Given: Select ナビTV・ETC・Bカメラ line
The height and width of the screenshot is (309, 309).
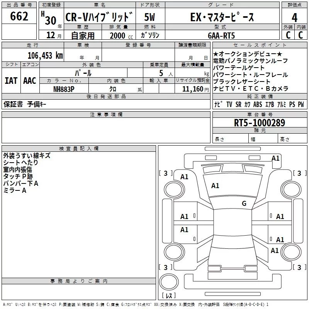Looking at the screenshot, I should pyautogui.click(x=251, y=88).
